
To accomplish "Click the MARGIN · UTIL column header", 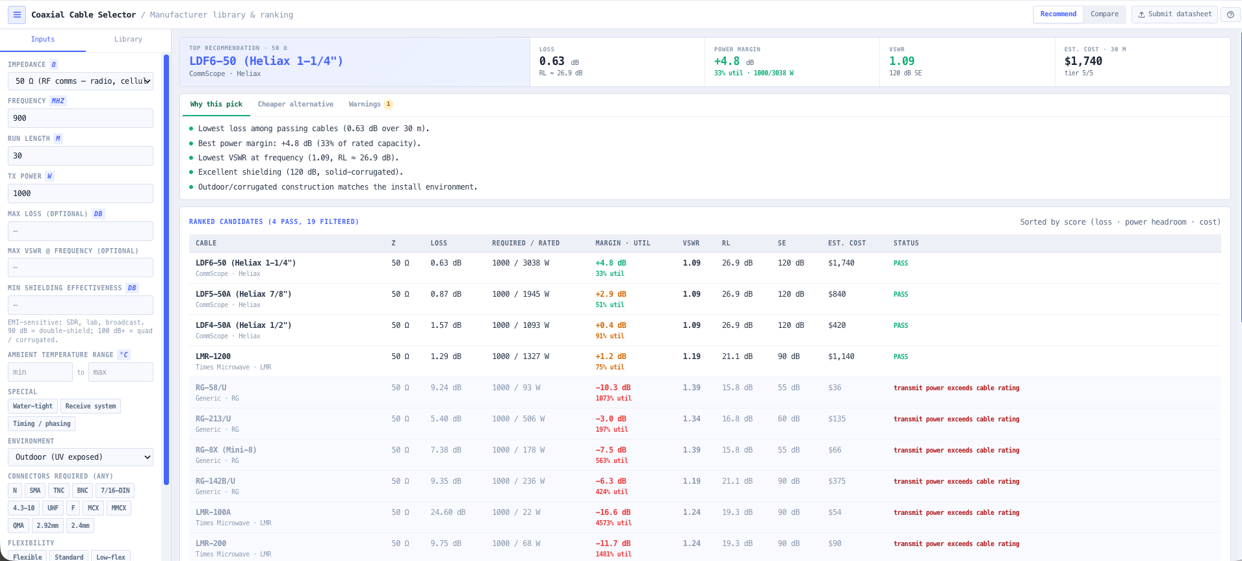I will (x=623, y=243).
